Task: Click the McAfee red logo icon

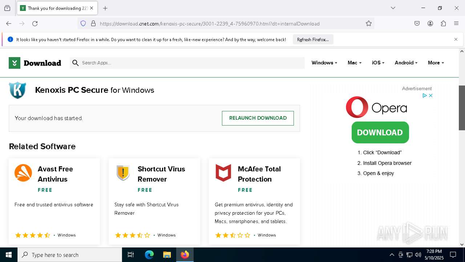Action: point(223,173)
